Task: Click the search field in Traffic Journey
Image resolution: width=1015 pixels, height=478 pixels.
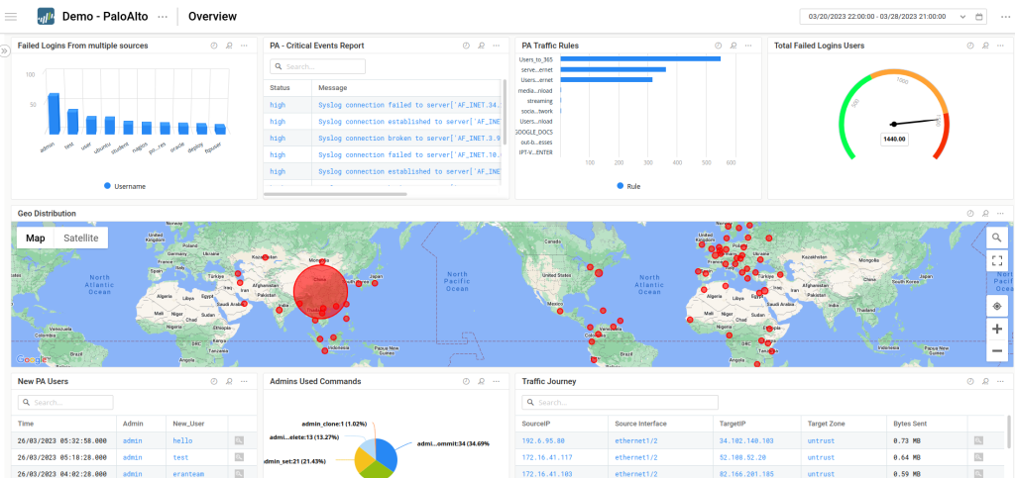Action: [x=620, y=403]
